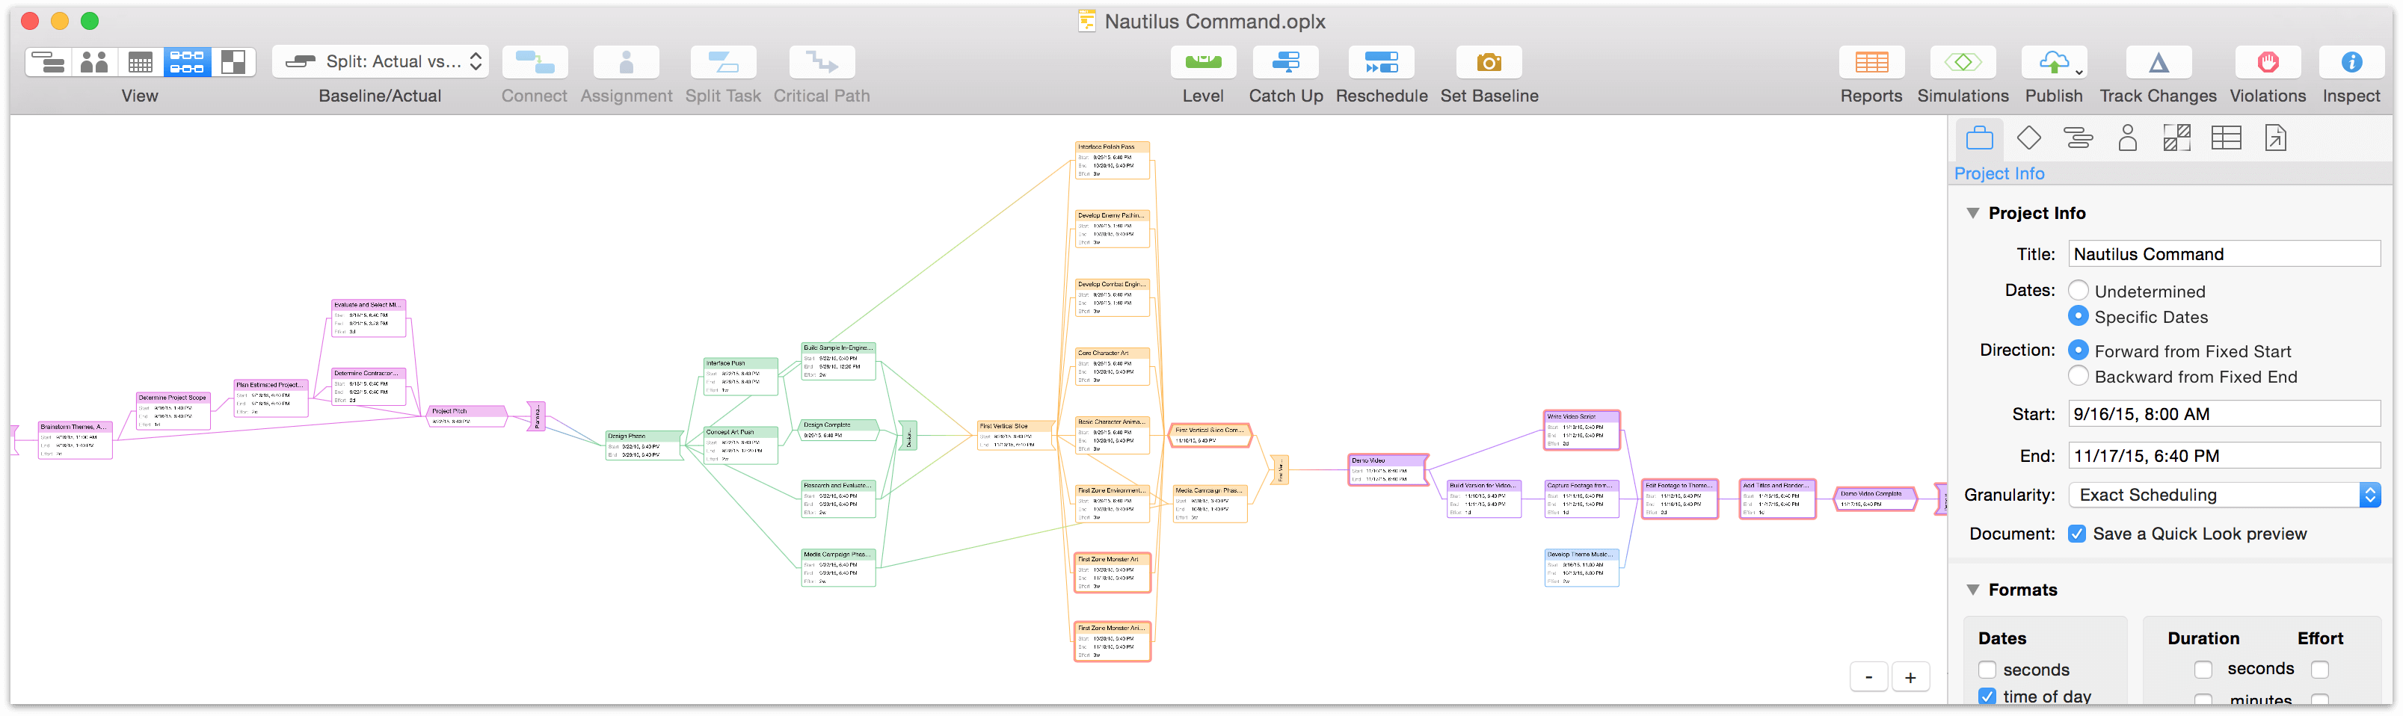The height and width of the screenshot is (716, 2403).
Task: Toggle Track Changes icon
Action: (x=2158, y=63)
